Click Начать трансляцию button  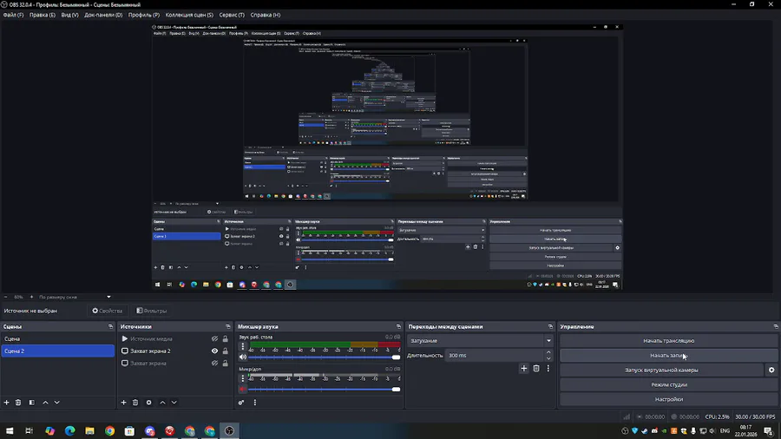click(668, 340)
